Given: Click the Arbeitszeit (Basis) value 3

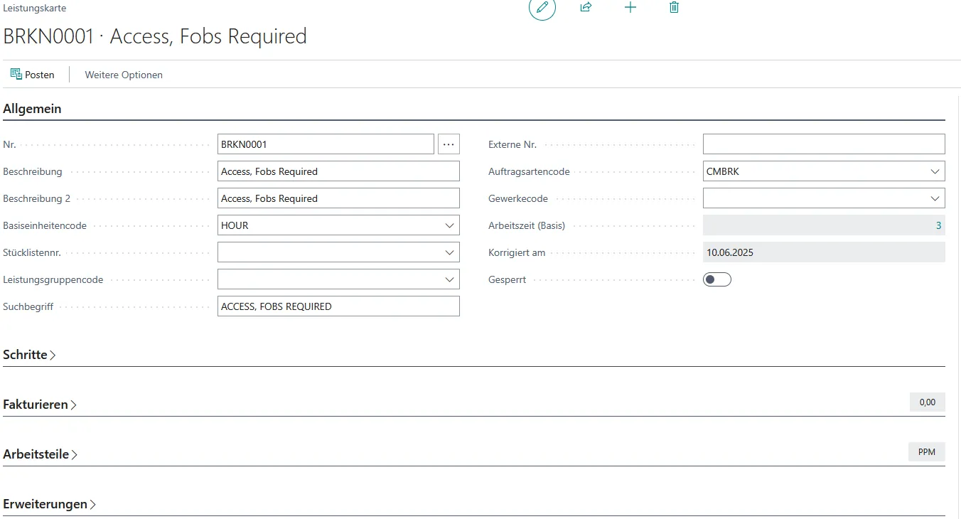Looking at the screenshot, I should (x=938, y=225).
